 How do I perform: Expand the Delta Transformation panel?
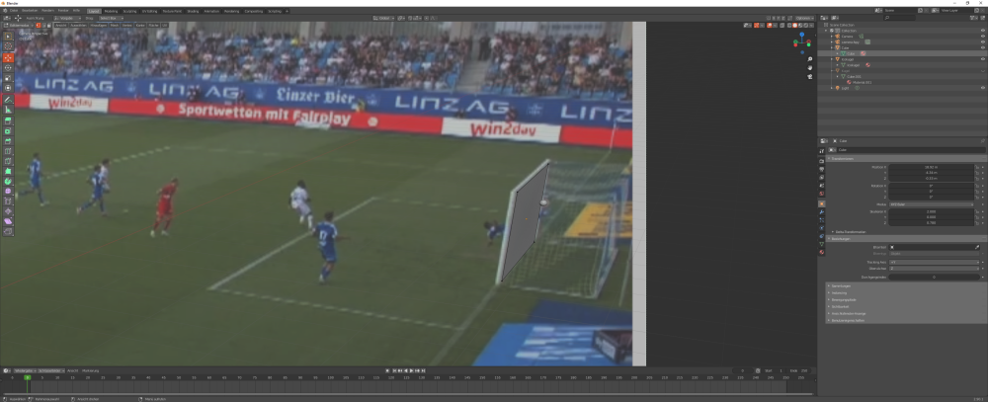pyautogui.click(x=852, y=232)
